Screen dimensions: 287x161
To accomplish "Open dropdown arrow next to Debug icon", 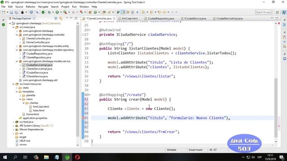I will coord(53,12).
